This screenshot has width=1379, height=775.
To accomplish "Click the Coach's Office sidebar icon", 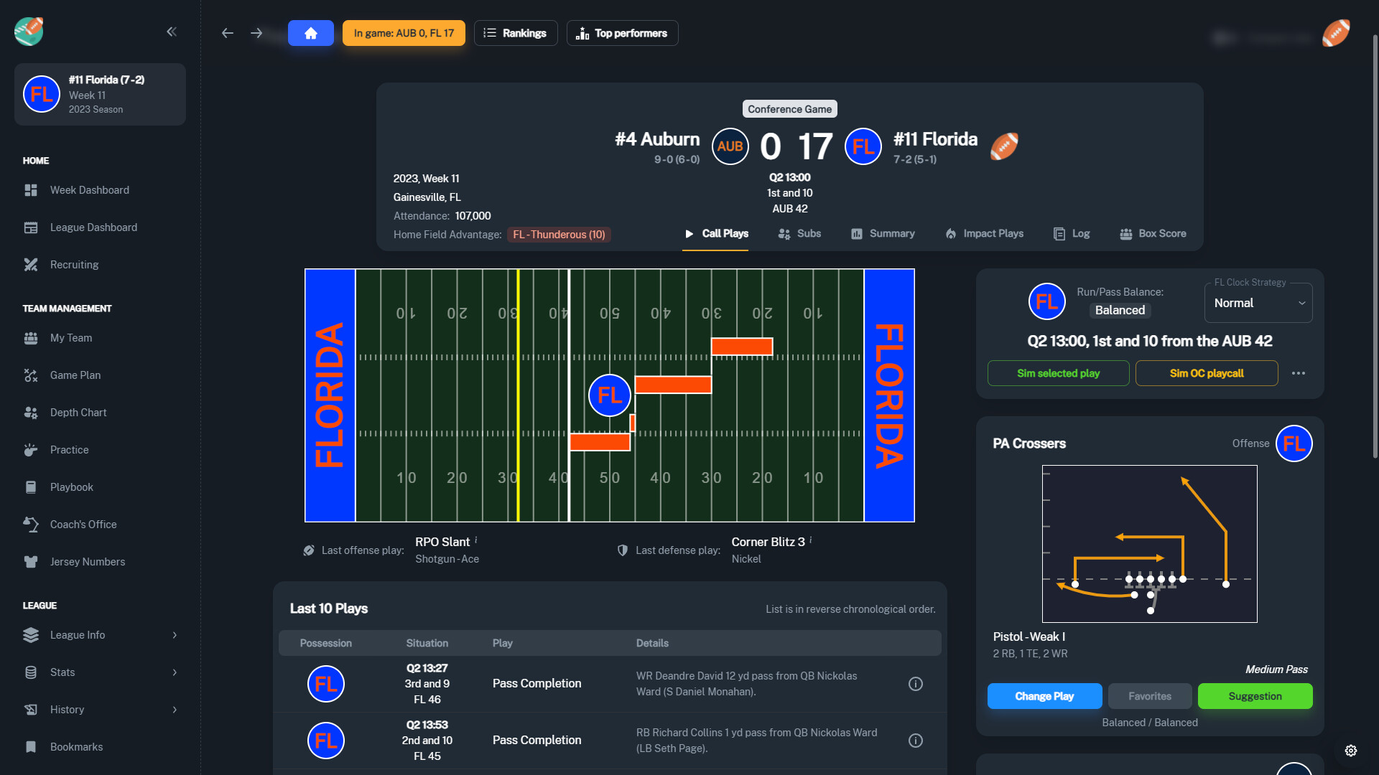I will tap(32, 525).
